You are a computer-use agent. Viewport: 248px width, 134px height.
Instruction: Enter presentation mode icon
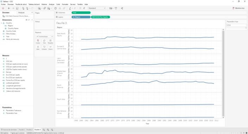coord(116,8)
